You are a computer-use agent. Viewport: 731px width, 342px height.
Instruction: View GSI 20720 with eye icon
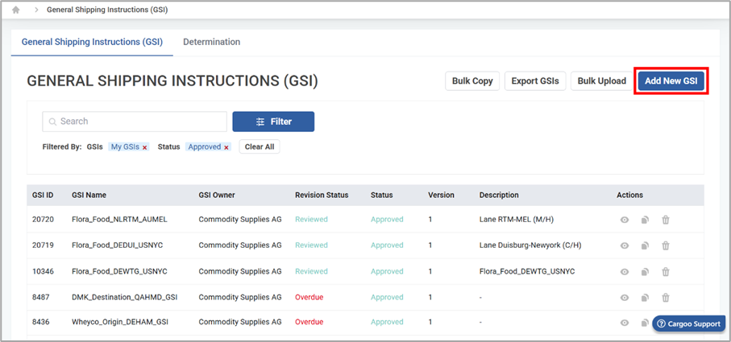(x=625, y=220)
